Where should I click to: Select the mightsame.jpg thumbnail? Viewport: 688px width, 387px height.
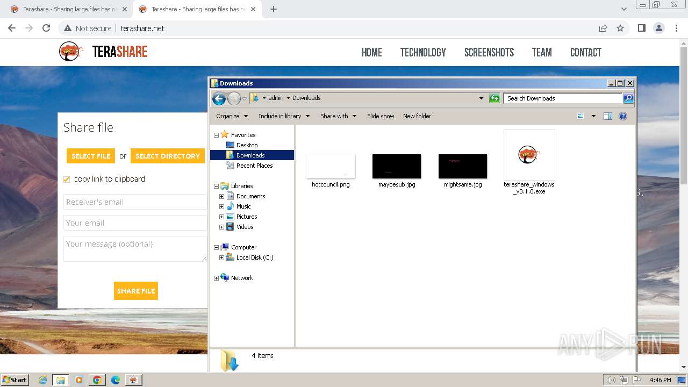463,166
